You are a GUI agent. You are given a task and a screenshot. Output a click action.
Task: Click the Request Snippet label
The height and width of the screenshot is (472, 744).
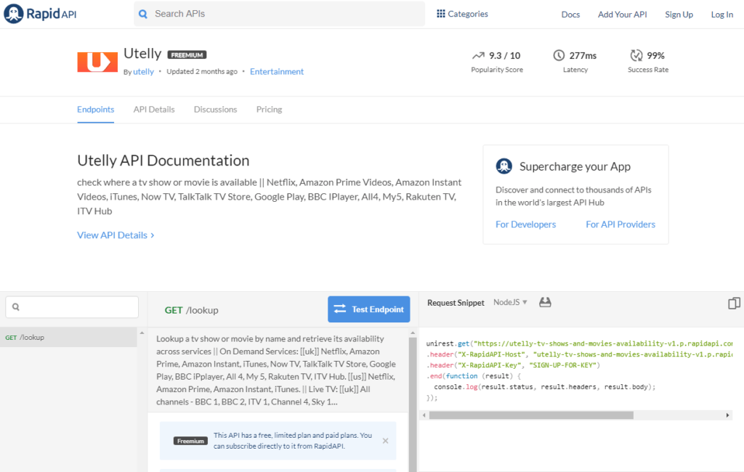(x=456, y=303)
